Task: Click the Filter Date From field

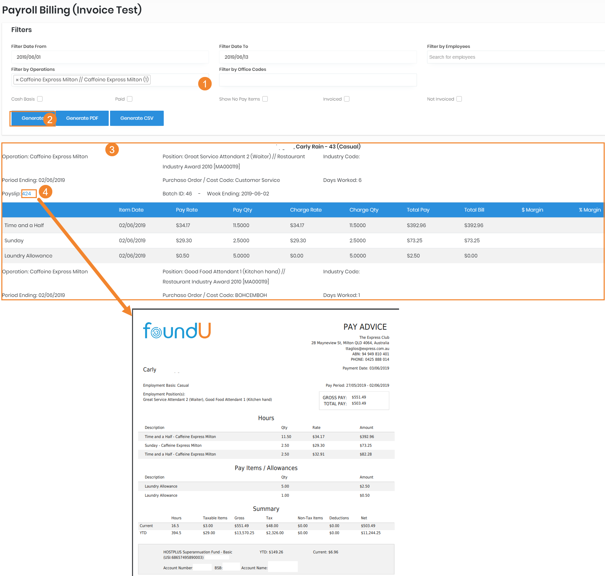Action: point(110,57)
